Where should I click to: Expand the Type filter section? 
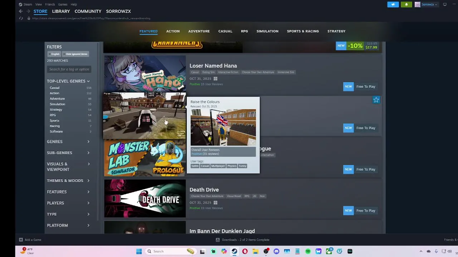68,214
